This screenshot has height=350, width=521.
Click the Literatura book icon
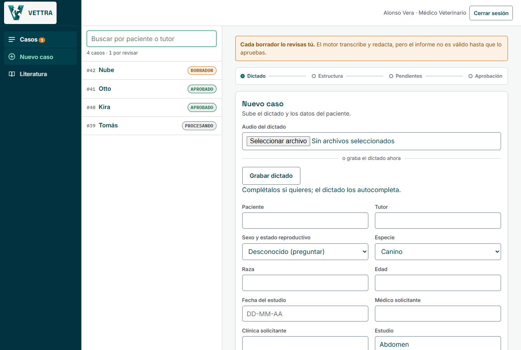[x=12, y=74]
